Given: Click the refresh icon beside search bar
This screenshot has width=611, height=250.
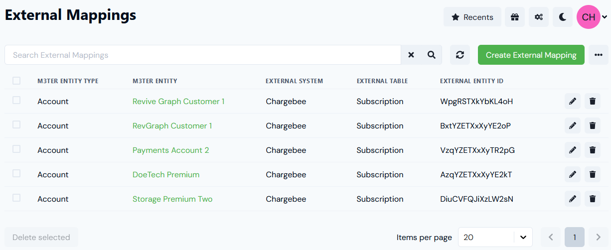Looking at the screenshot, I should (x=460, y=55).
